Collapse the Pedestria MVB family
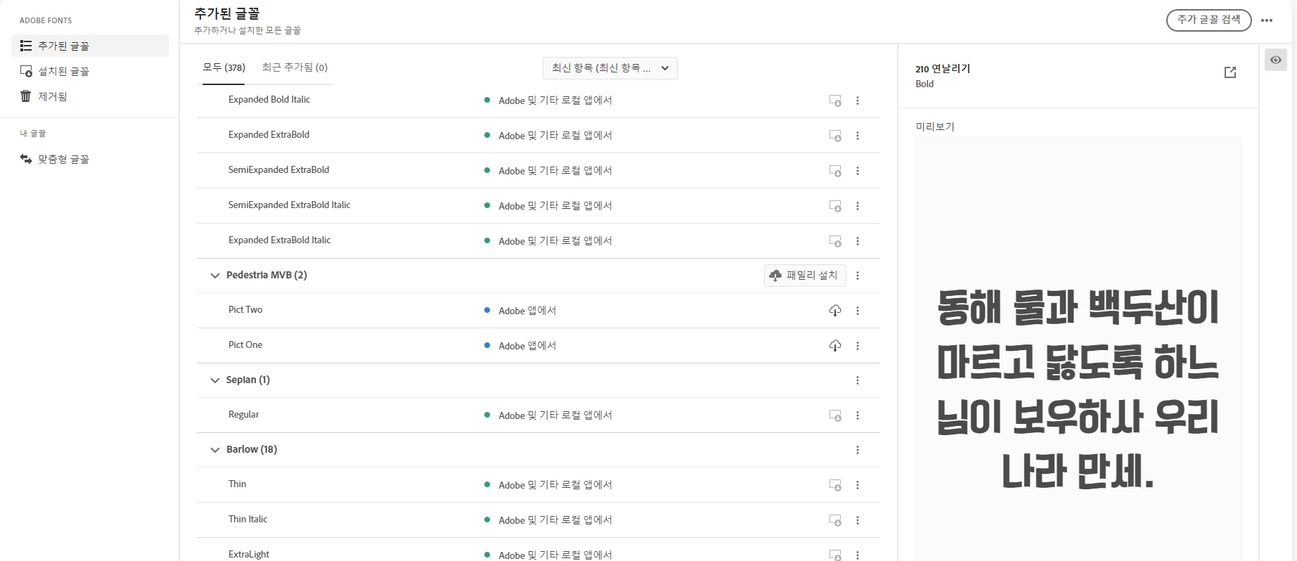The width and height of the screenshot is (1297, 561). (x=215, y=276)
